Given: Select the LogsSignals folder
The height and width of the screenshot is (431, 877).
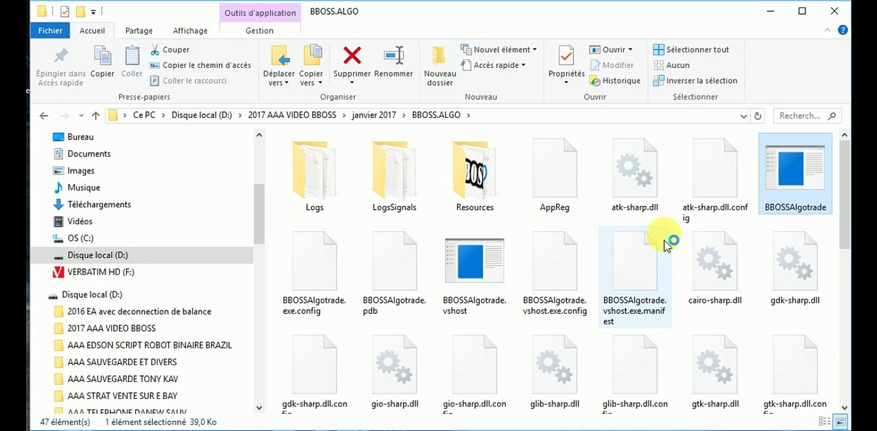Looking at the screenshot, I should point(394,175).
